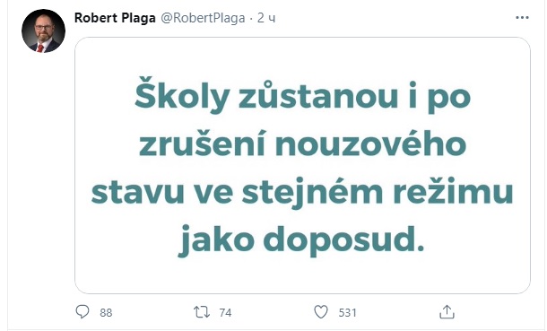The image size is (547, 331).
Task: Click the word 'režimu' in the card
Action: pos(454,192)
